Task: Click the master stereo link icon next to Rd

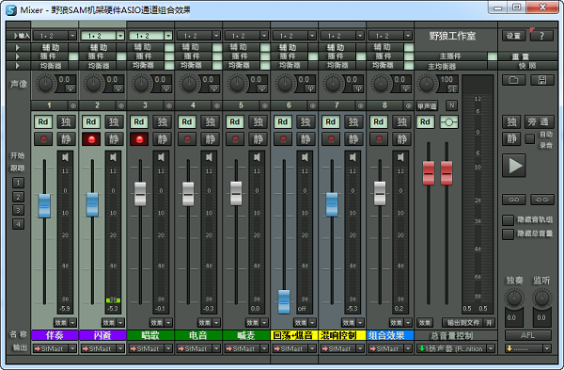Action: click(448, 121)
